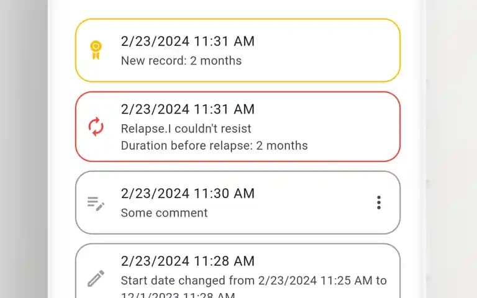Click the red relapse cycle arrows icon
The width and height of the screenshot is (477, 298).
tap(96, 127)
